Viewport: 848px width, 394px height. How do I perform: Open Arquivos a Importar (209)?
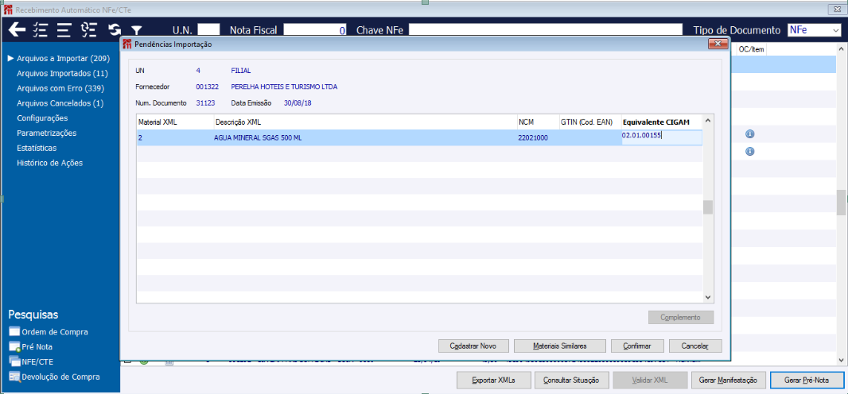(64, 58)
